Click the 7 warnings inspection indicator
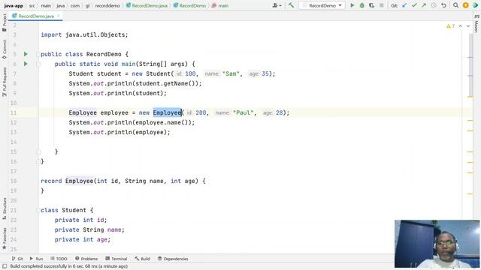Screen dimensions: 481x270 tap(451, 26)
